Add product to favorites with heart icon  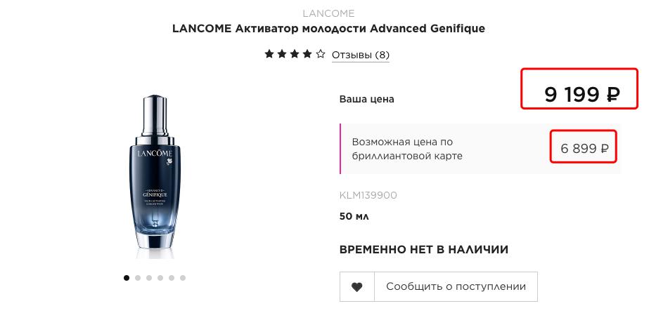[357, 286]
